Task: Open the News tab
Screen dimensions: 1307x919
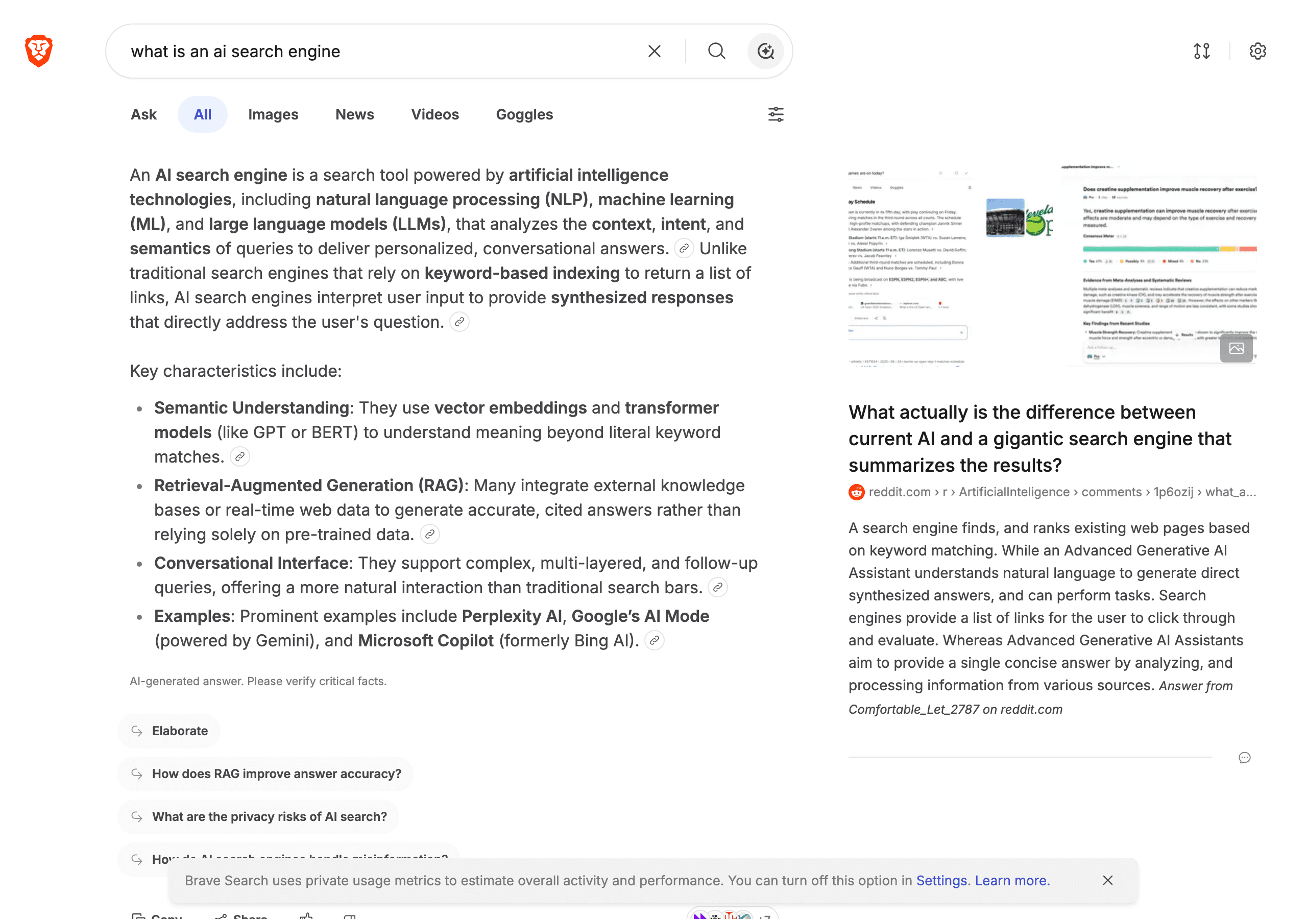Action: (x=355, y=114)
